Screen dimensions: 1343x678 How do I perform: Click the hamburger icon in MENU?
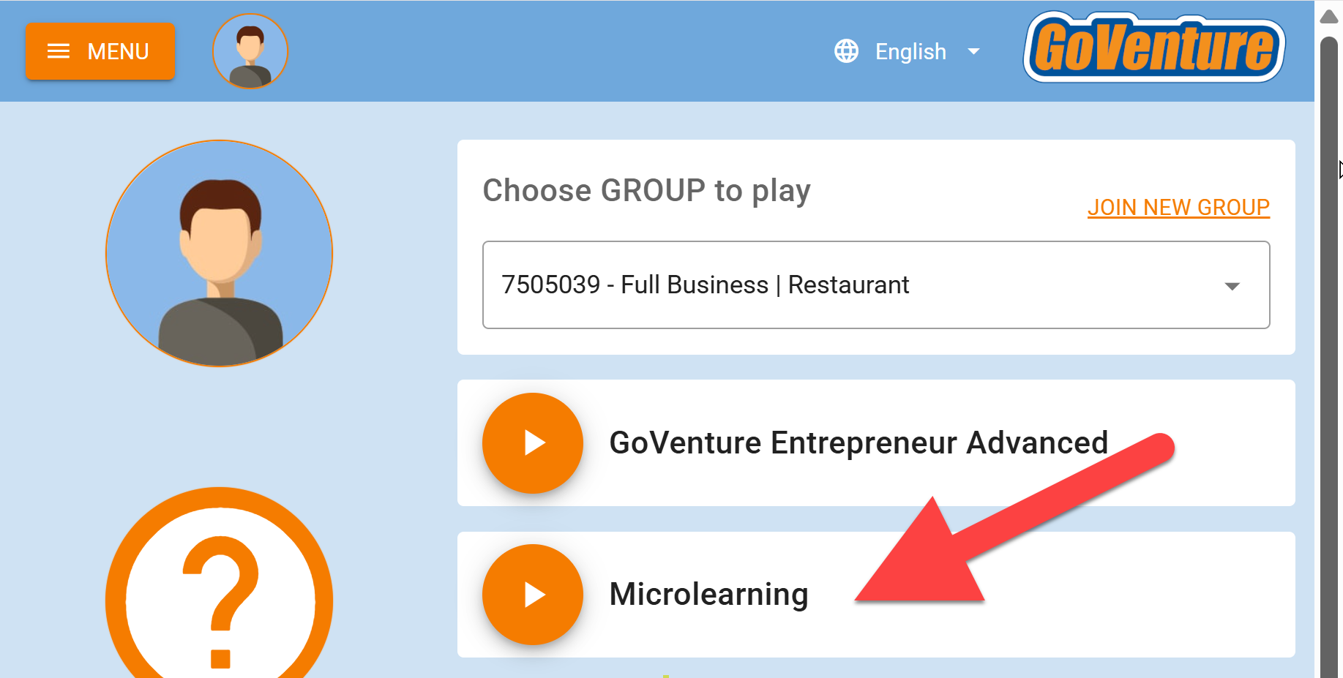59,51
